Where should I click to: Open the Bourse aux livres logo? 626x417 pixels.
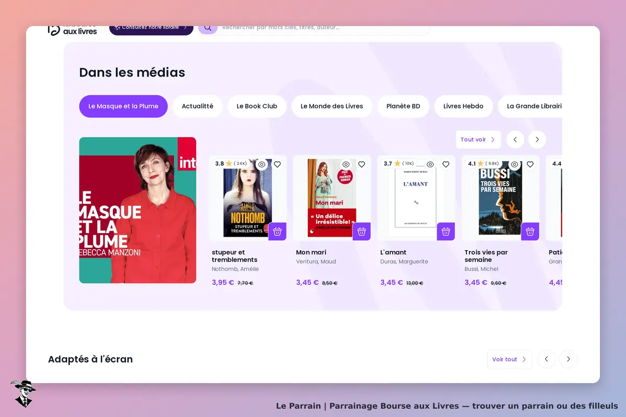tap(72, 30)
